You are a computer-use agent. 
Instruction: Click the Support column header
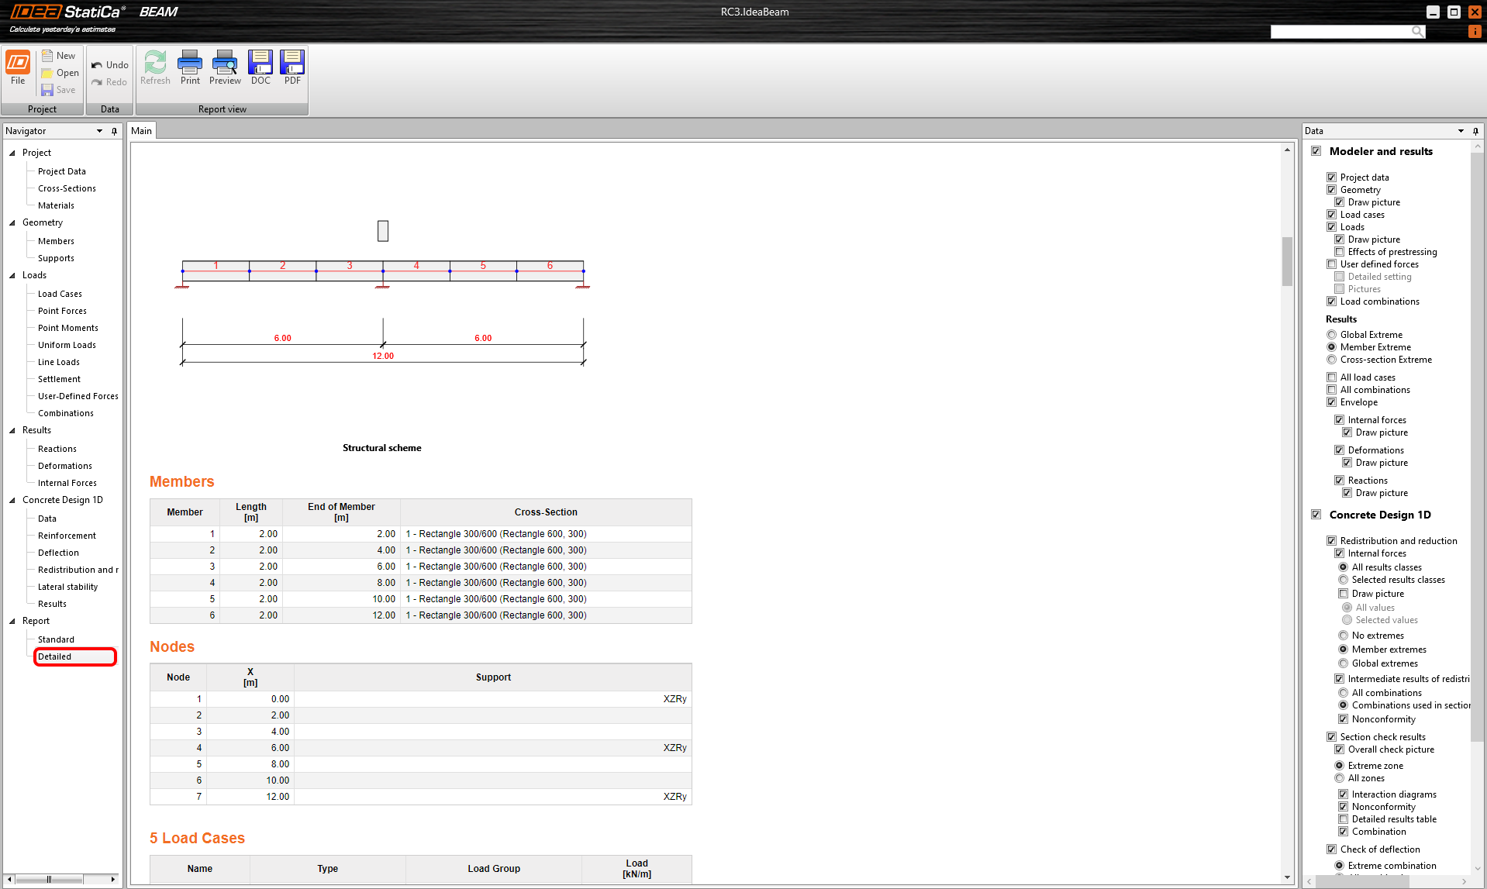(493, 677)
